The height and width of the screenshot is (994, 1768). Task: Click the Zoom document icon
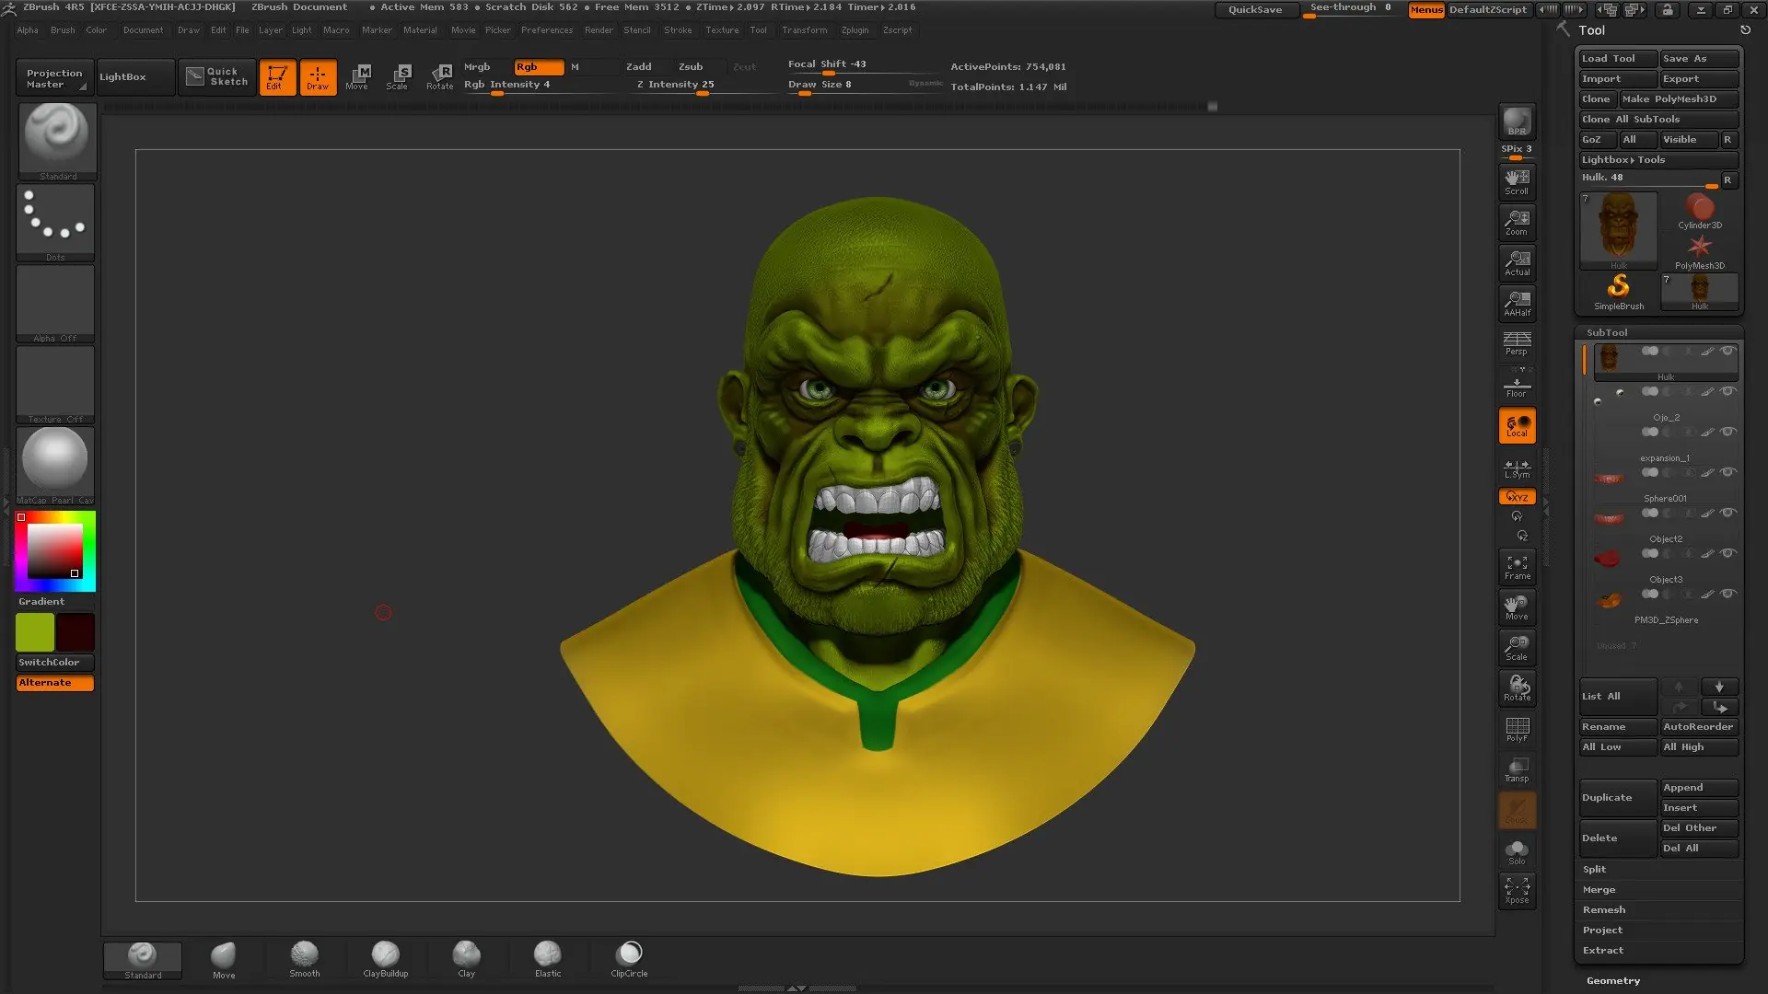[x=1517, y=223]
